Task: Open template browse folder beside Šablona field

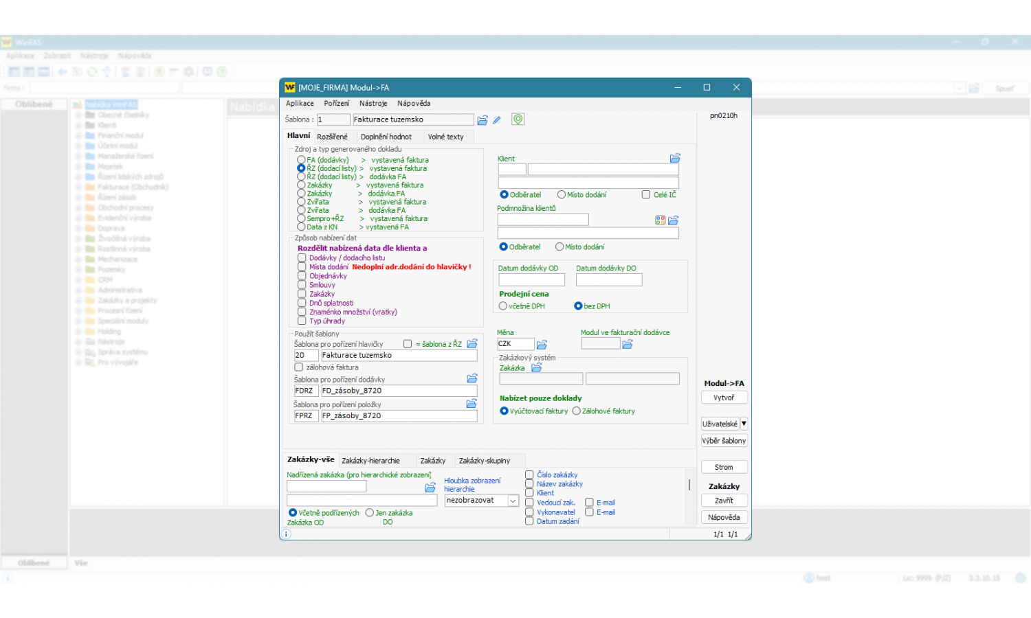Action: tap(483, 120)
